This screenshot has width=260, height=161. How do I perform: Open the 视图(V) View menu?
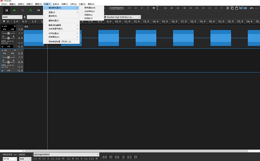[29, 4]
